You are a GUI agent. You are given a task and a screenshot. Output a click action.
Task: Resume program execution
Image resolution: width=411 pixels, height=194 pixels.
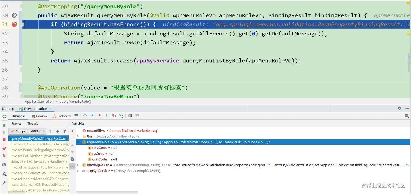coord(4,125)
